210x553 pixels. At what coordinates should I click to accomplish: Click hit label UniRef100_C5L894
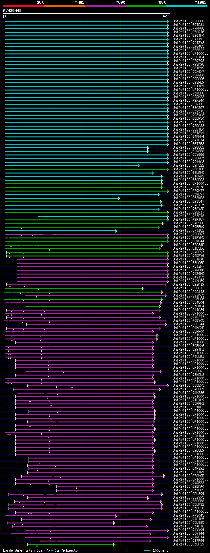pyautogui.click(x=188, y=494)
